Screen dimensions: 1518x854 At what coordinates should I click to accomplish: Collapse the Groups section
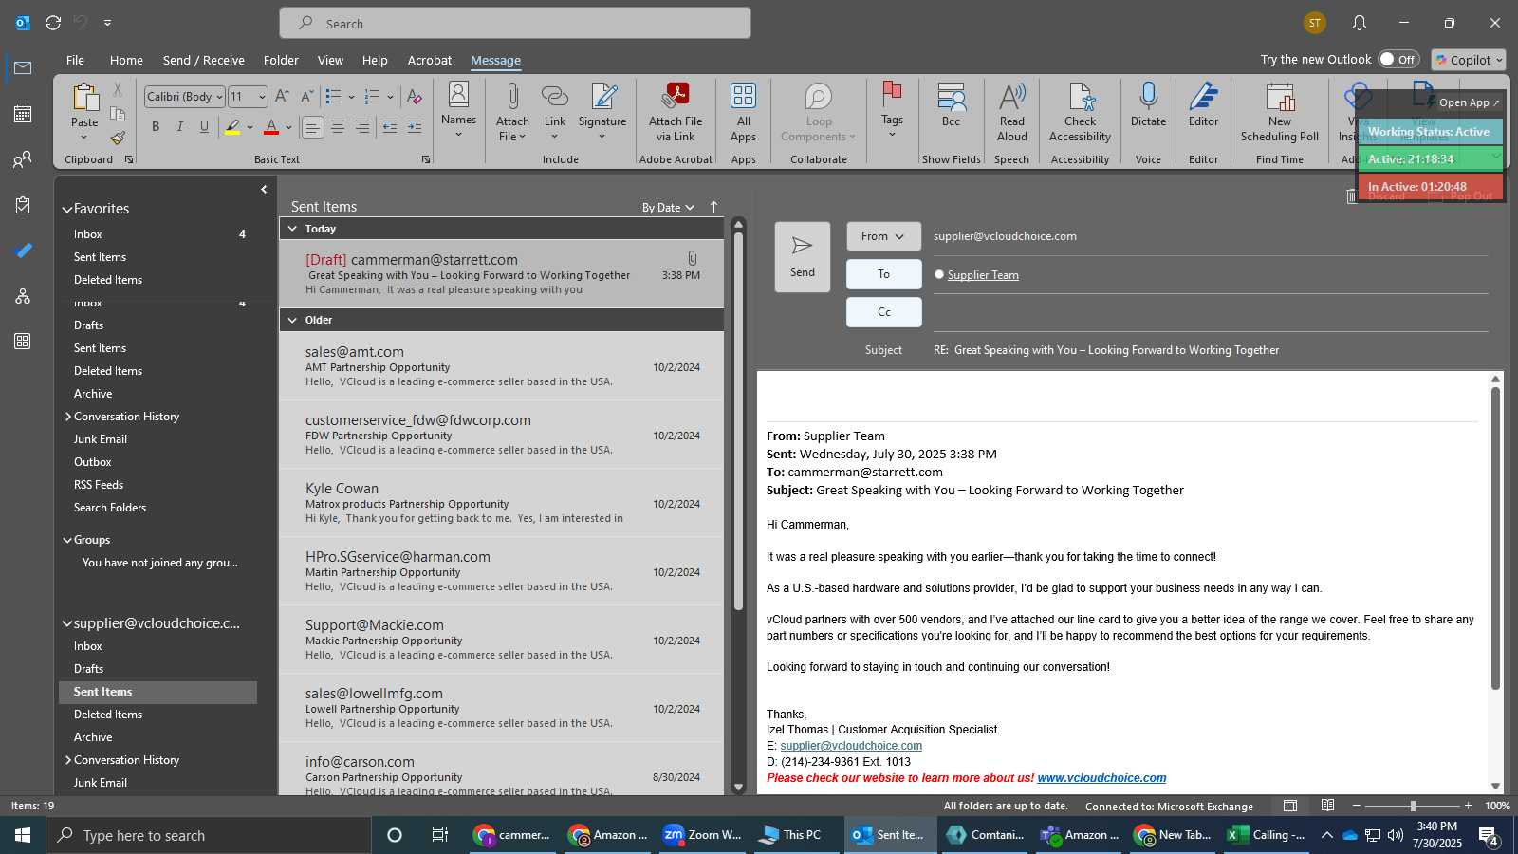(x=67, y=540)
